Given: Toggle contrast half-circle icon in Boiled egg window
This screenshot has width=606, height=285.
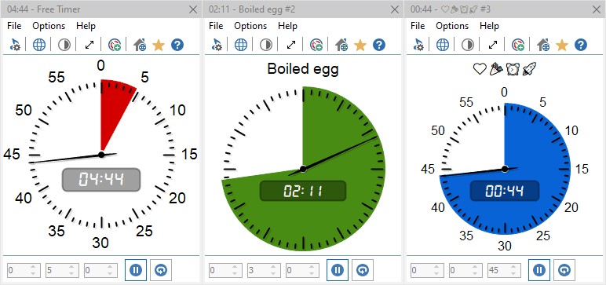Looking at the screenshot, I should 266,45.
